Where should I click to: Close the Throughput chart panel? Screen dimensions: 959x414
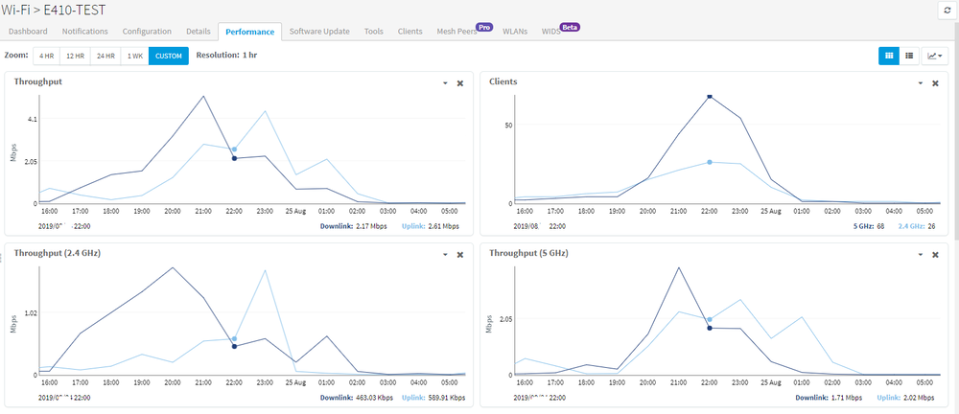click(460, 83)
